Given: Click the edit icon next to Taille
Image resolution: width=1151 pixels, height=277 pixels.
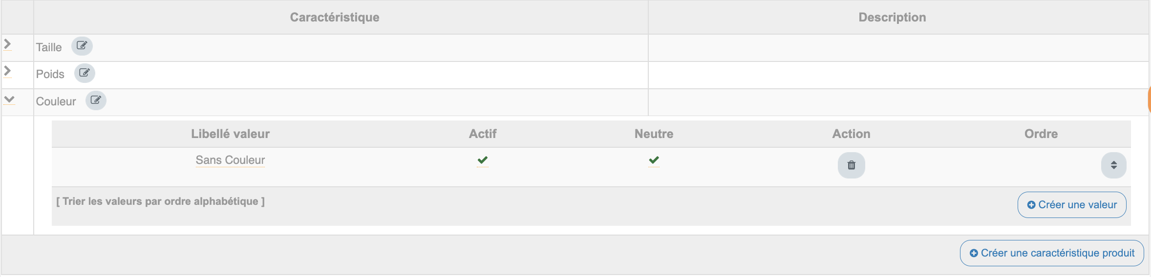Looking at the screenshot, I should (82, 46).
